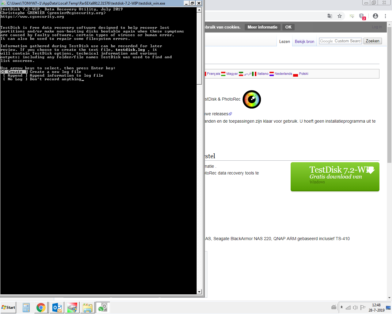392x314 pixels.
Task: Click the external link icon after 'releases'
Action: pyautogui.click(x=230, y=114)
